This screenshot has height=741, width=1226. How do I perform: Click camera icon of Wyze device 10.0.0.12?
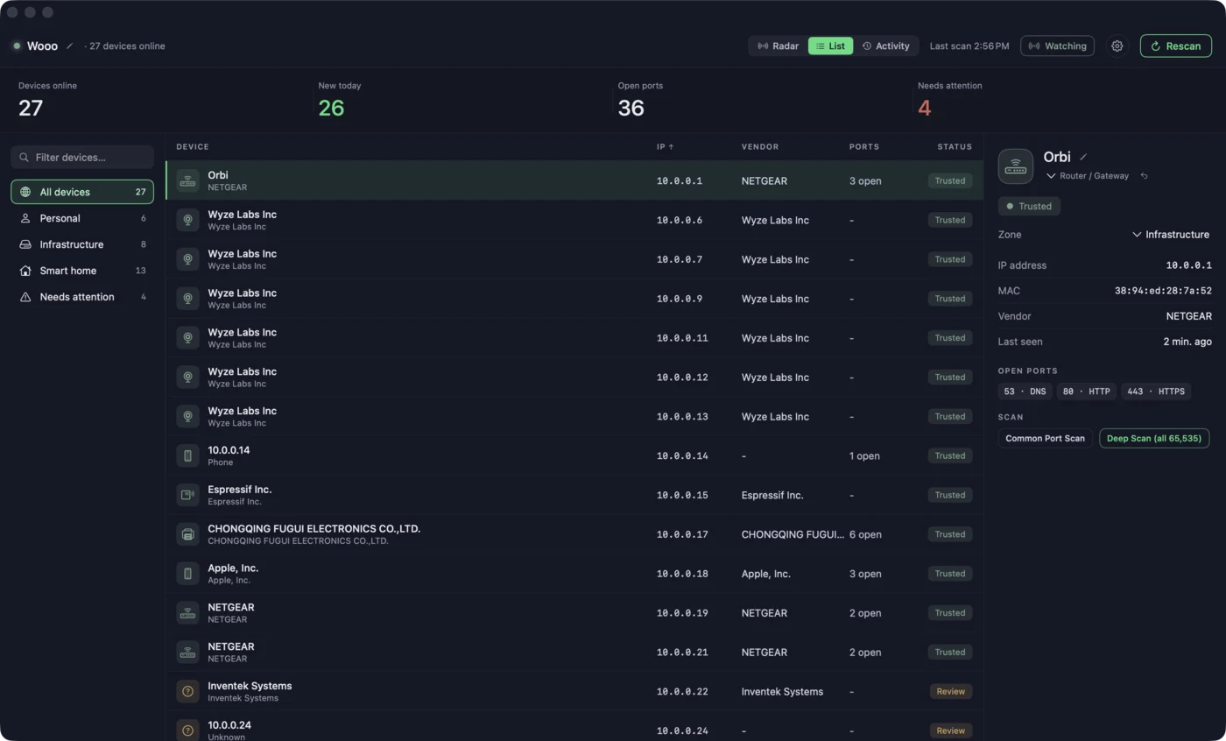pos(187,378)
